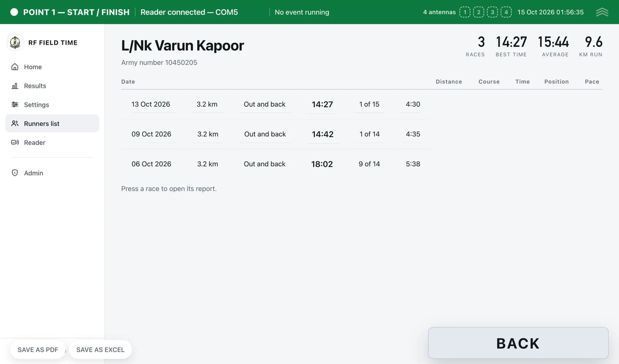Click the white status dot beside Point 1

tap(14, 12)
